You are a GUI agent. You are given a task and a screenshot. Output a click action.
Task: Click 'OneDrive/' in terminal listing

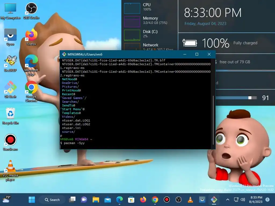coord(70,83)
